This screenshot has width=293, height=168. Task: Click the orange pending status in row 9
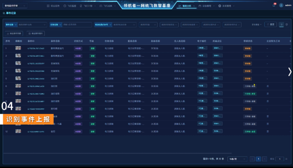[247, 109]
